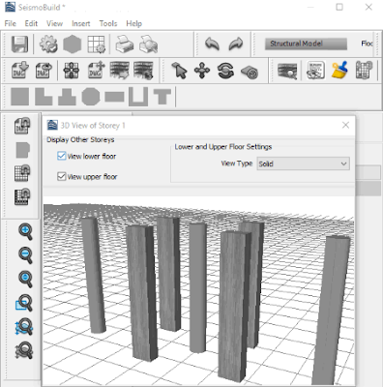This screenshot has height=387, width=383.
Task: Click the measuring tape roll icon
Action: (250, 72)
